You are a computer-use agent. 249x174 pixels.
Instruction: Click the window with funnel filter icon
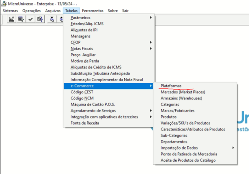21,19
